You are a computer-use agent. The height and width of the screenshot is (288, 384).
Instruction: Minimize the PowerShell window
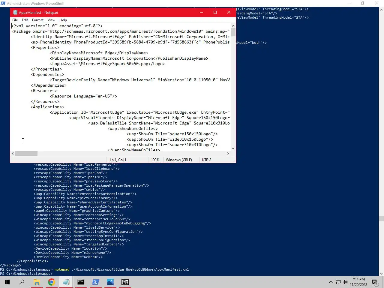tap(349, 3)
